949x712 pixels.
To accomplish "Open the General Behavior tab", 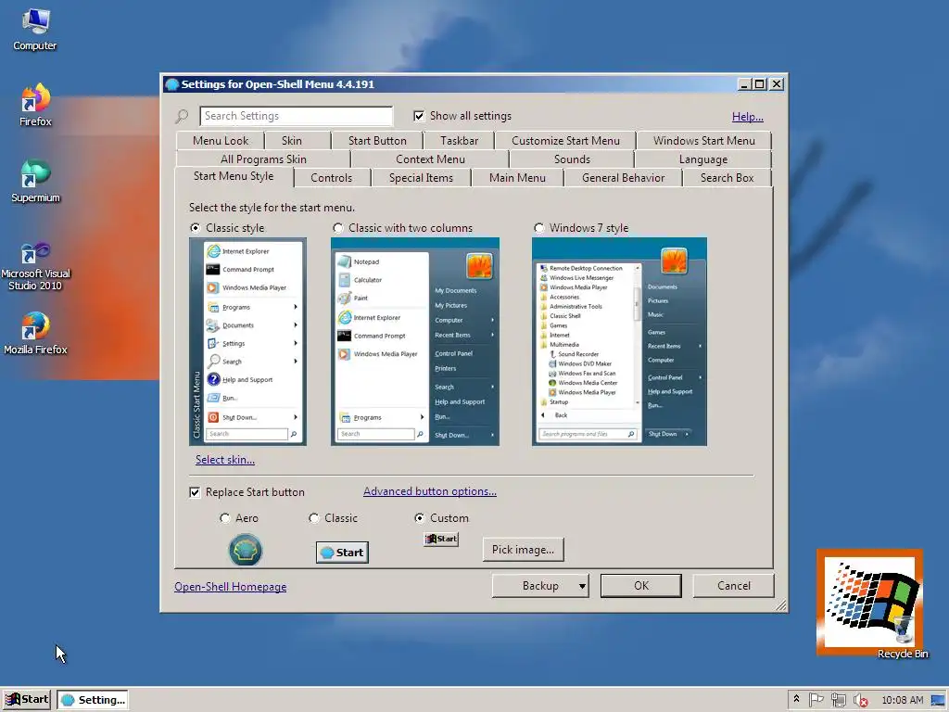I will click(x=623, y=178).
